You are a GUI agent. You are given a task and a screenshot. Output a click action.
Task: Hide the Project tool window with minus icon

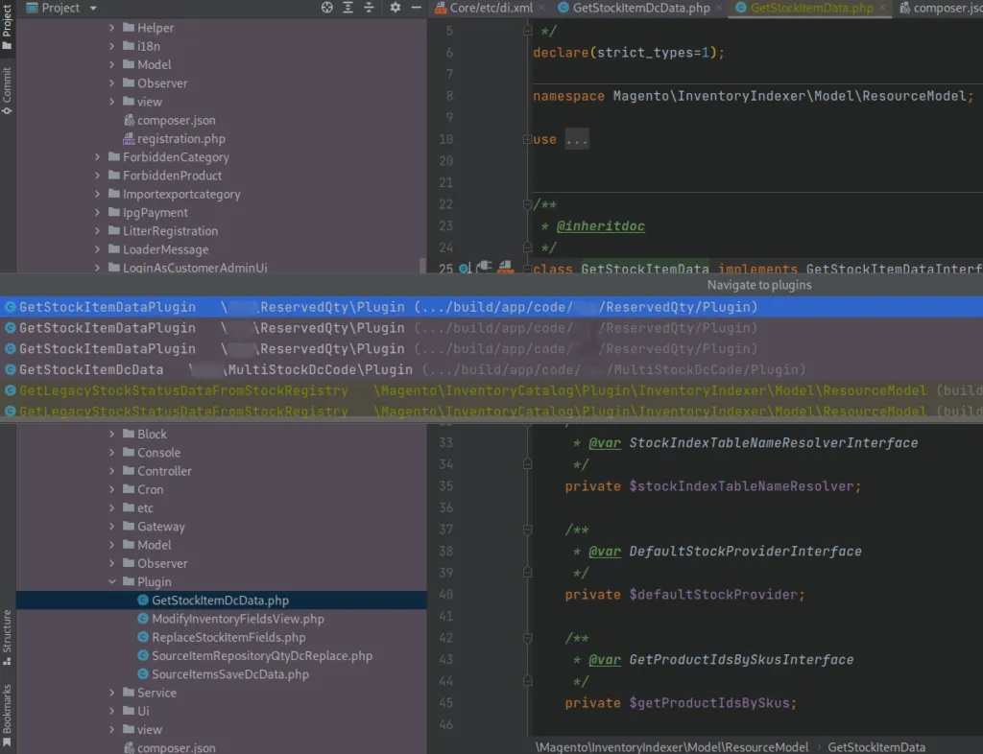point(417,8)
